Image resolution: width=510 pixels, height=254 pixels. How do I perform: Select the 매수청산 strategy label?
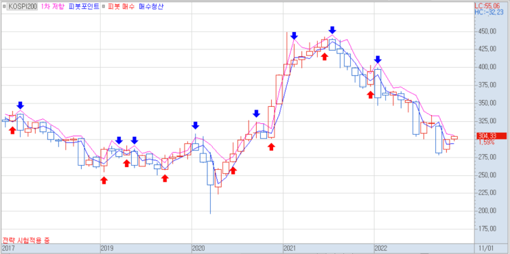151,6
